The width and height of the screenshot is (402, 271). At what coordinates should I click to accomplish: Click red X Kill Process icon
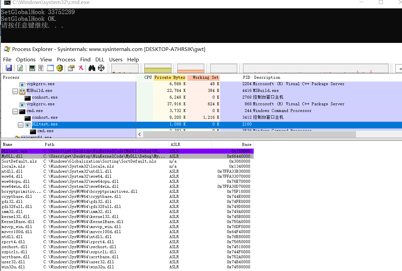[x=81, y=68]
